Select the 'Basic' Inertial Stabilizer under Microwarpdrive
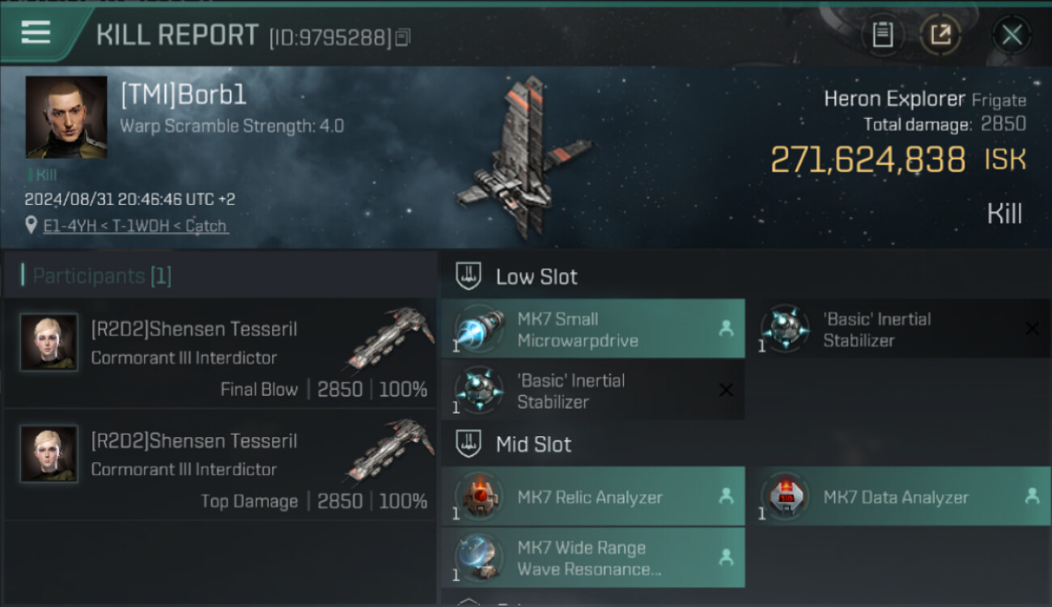Image resolution: width=1052 pixels, height=607 pixels. point(593,390)
